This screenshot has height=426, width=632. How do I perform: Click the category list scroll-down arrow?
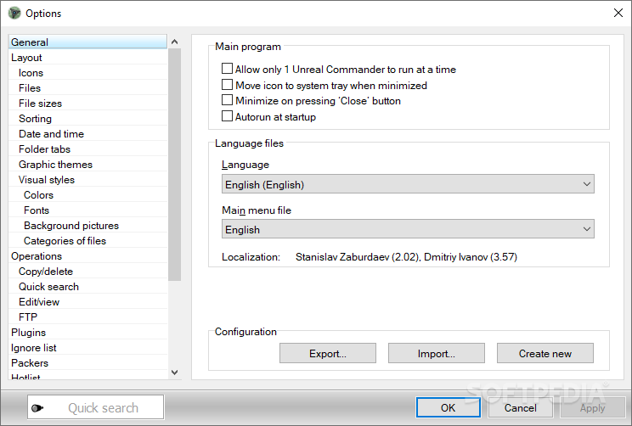(174, 373)
